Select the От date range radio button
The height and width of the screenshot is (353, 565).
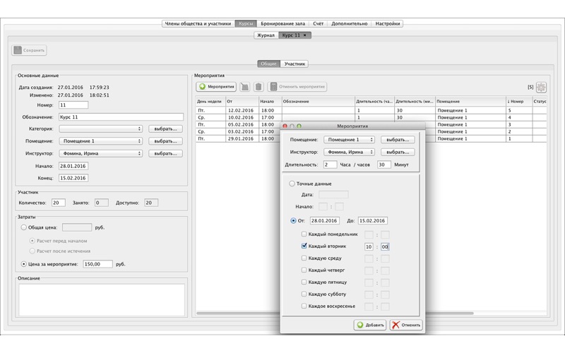[x=293, y=221]
